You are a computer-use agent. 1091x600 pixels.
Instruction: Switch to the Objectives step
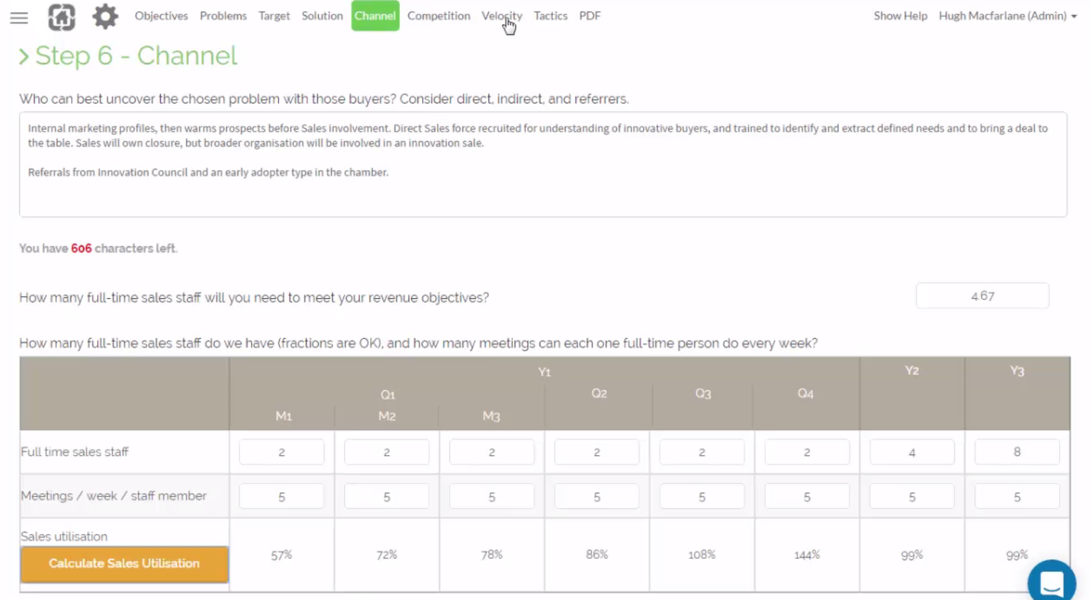coord(161,16)
